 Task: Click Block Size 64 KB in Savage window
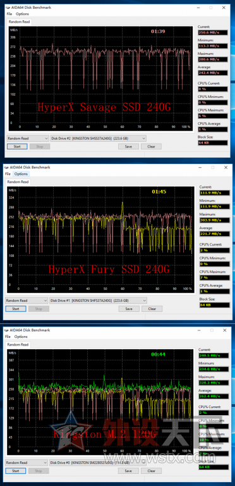click(213, 143)
